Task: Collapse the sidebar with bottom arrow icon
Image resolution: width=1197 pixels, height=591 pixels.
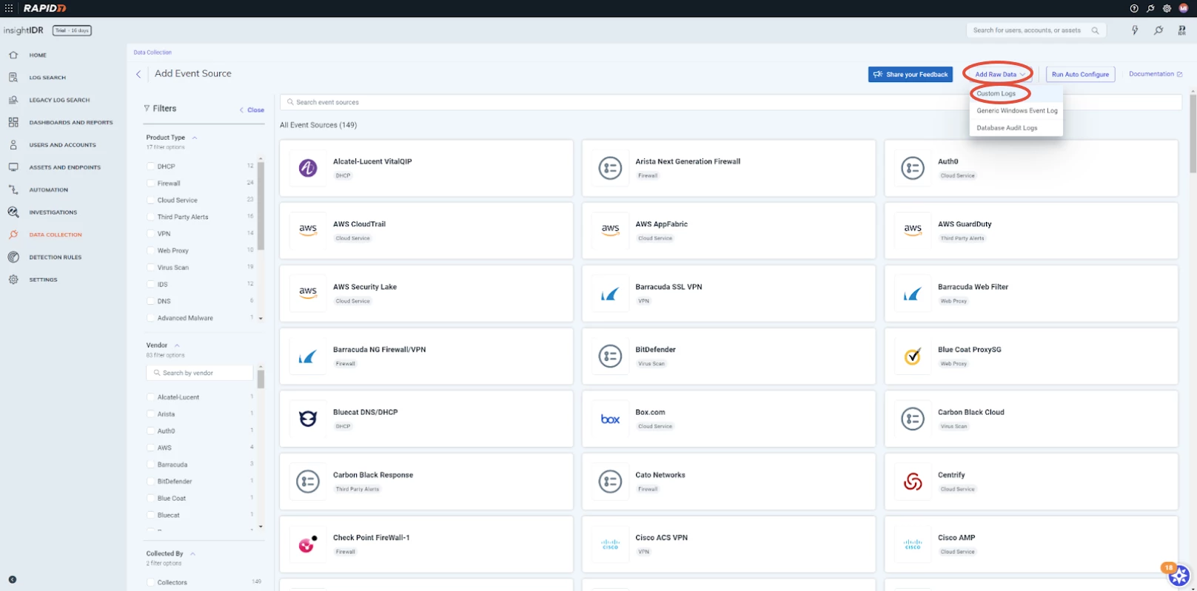Action: click(13, 580)
